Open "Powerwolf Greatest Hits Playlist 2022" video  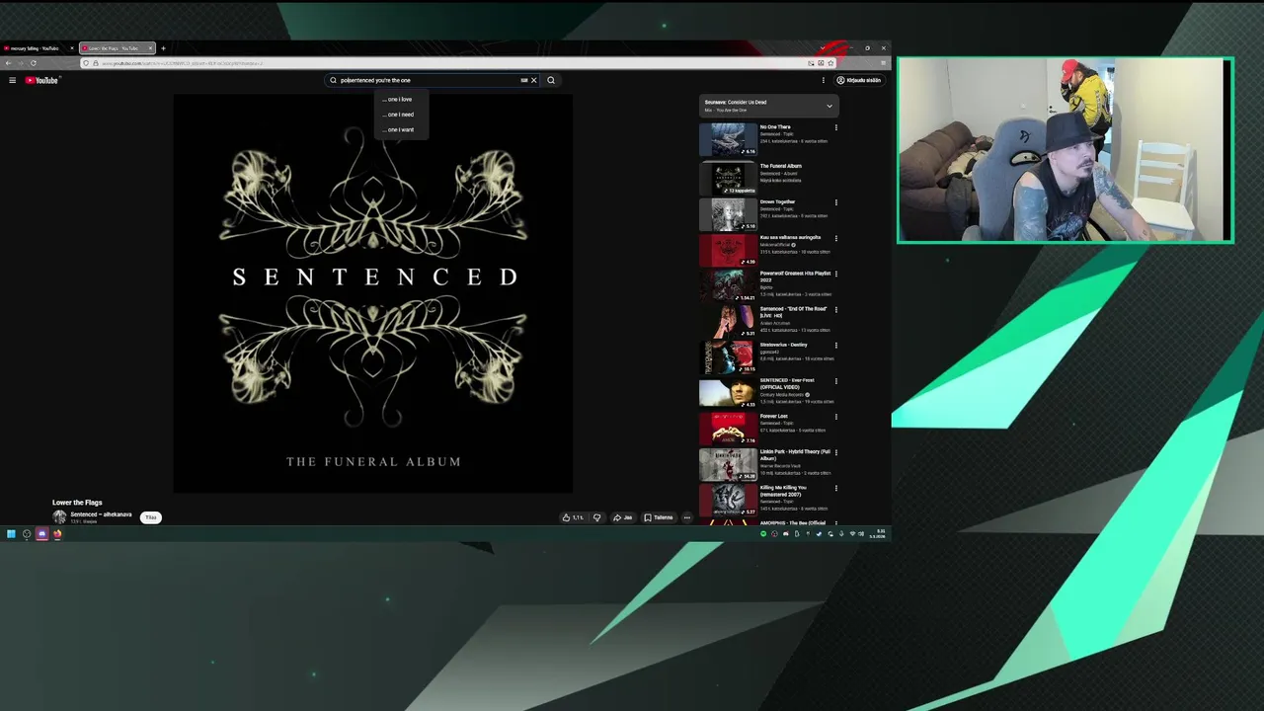pyautogui.click(x=728, y=285)
